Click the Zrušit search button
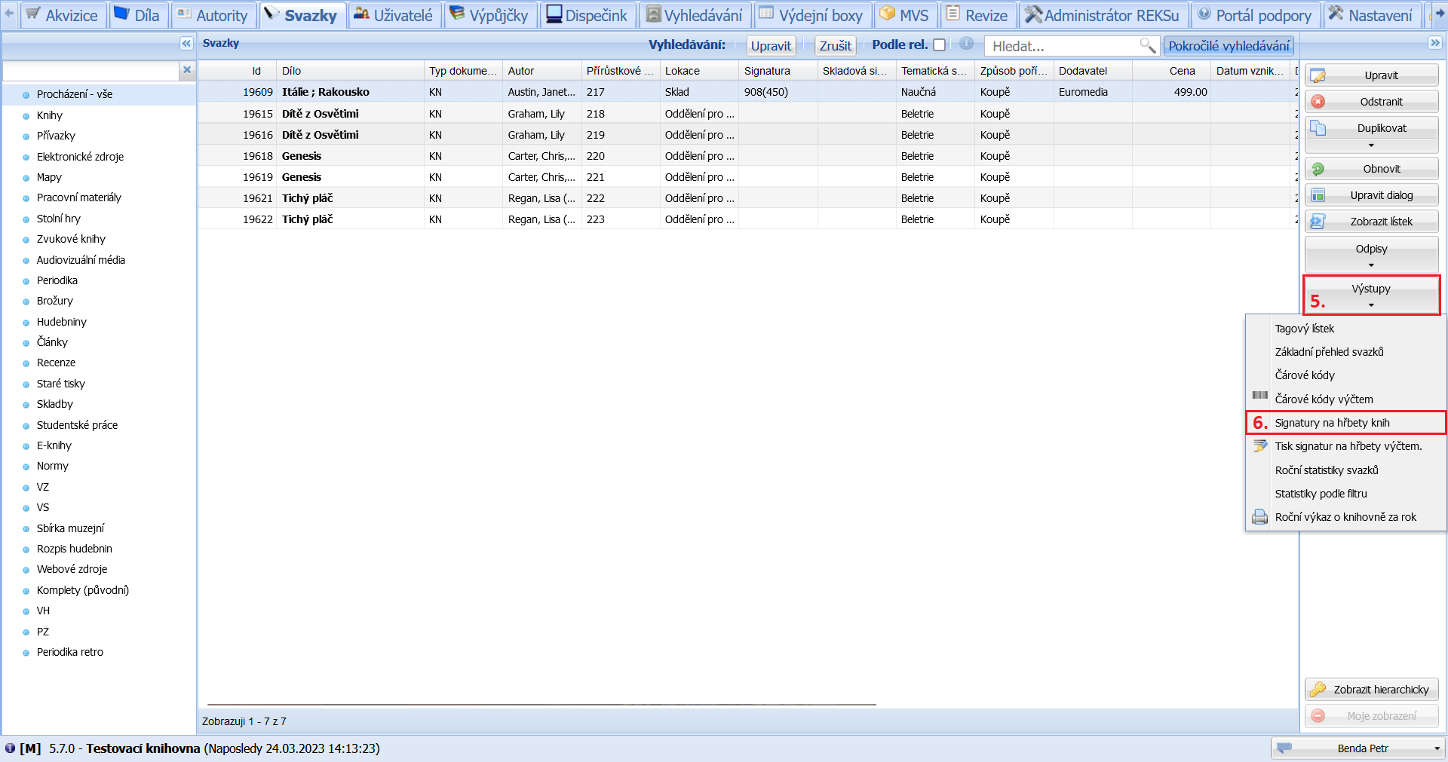Image resolution: width=1448 pixels, height=762 pixels. pos(836,46)
